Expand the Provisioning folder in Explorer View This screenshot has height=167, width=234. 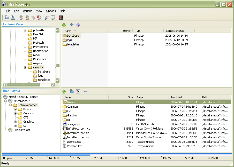point(25,47)
